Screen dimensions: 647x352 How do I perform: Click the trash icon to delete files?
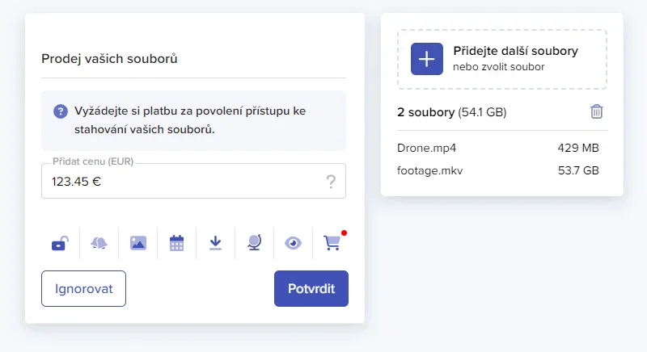tap(597, 111)
